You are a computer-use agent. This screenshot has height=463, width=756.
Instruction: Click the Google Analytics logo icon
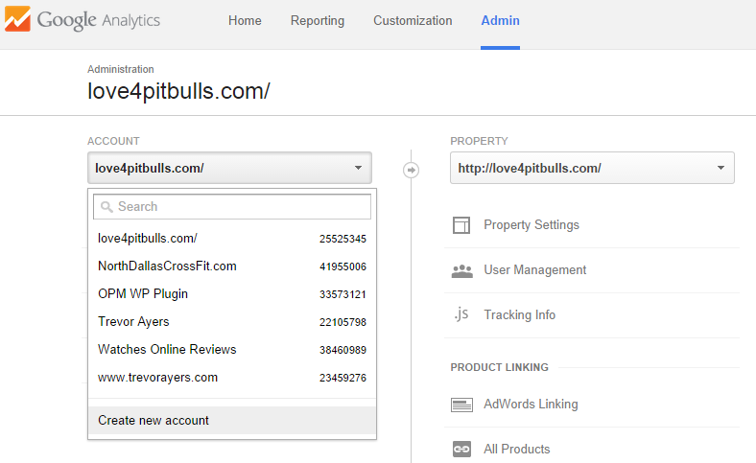click(17, 19)
